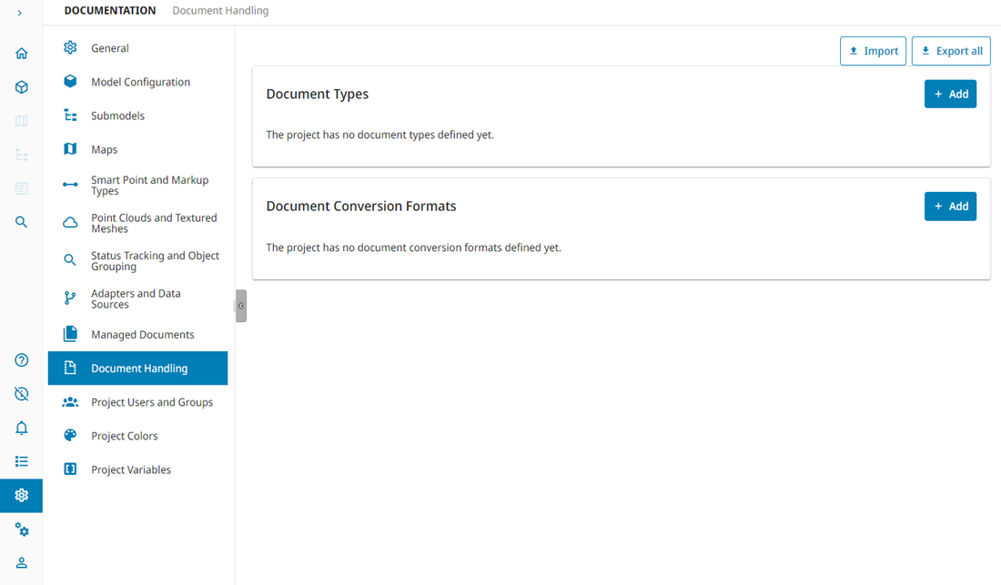The height and width of the screenshot is (585, 1001).
Task: Open the greyed-out hierarchy icon in rail
Action: [21, 155]
